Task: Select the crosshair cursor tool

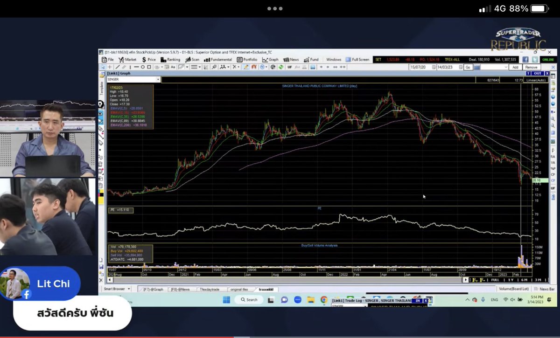Action: [110, 67]
